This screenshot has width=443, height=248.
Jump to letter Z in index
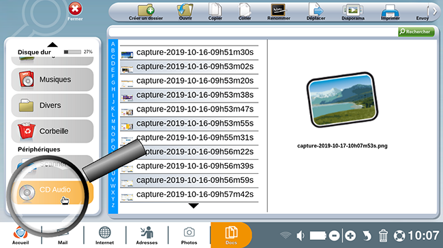click(113, 205)
